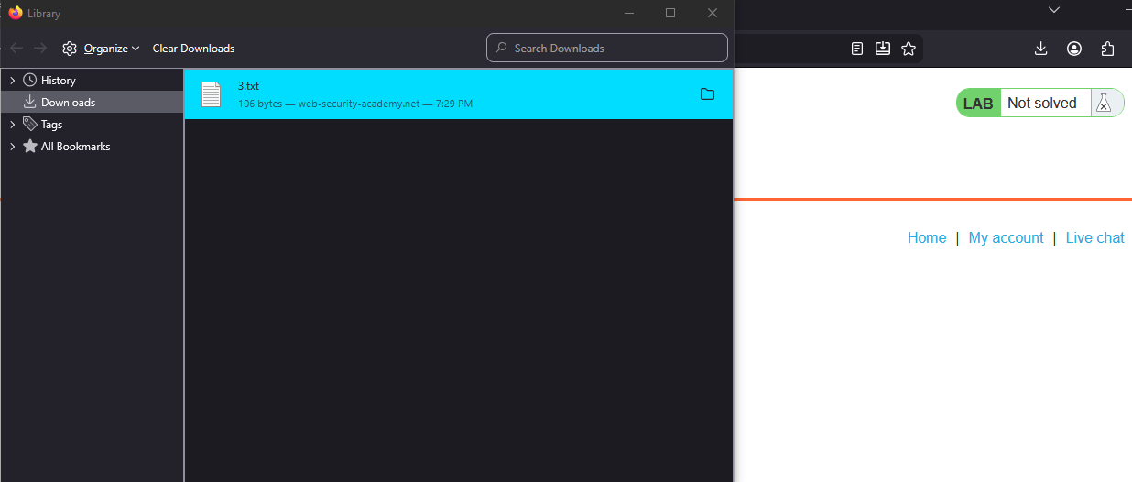Maximize the Library window
1132x482 pixels.
(x=670, y=13)
